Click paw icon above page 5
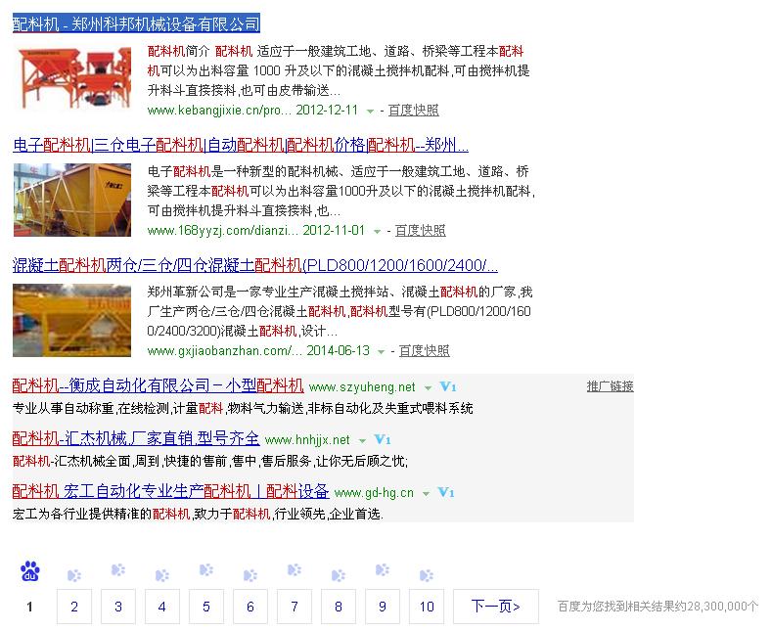 (x=206, y=569)
